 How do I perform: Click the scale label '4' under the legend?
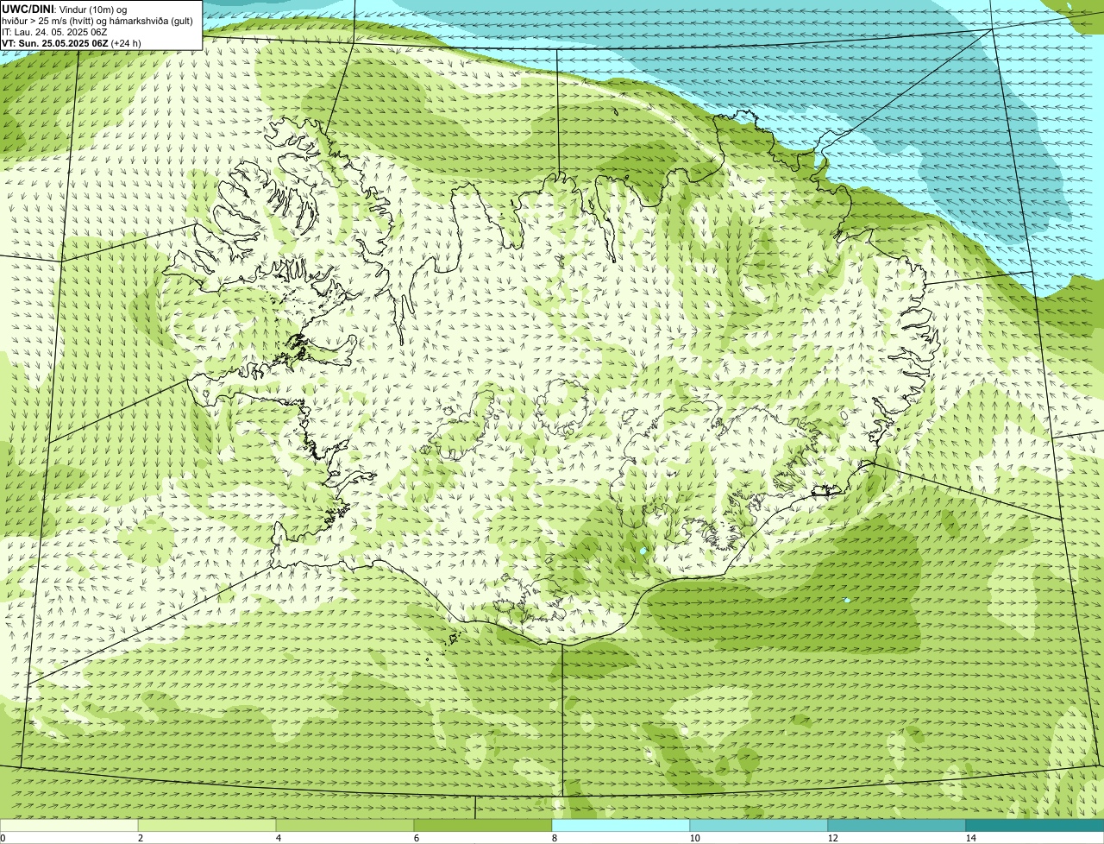[278, 838]
